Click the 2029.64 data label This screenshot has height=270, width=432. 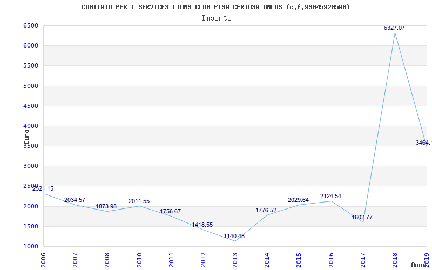[x=298, y=200]
